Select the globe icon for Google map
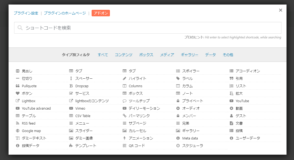 (x=18, y=131)
